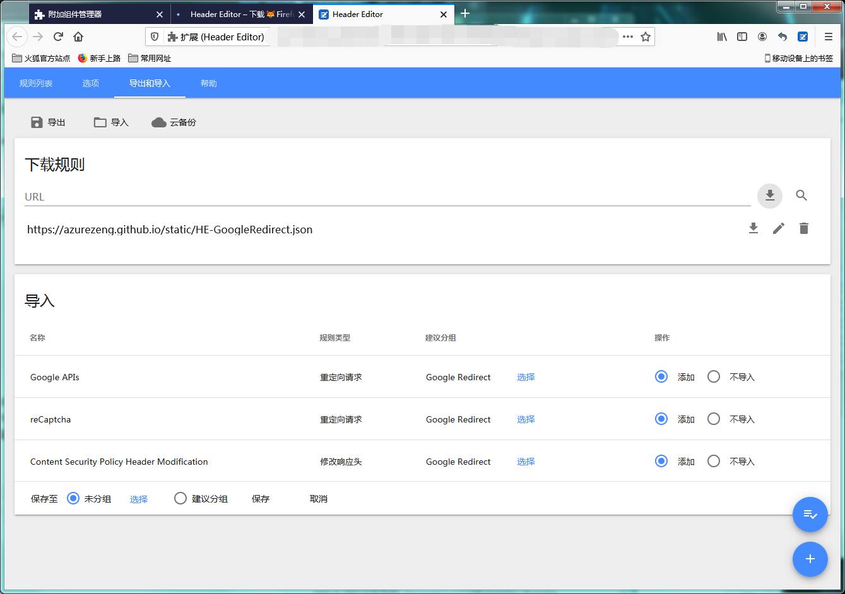This screenshot has height=594, width=845.
Task: Toggle the sidebar view icon
Action: click(x=742, y=37)
